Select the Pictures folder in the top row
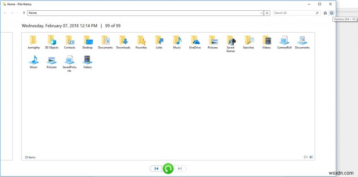The image size is (358, 177). [x=213, y=42]
